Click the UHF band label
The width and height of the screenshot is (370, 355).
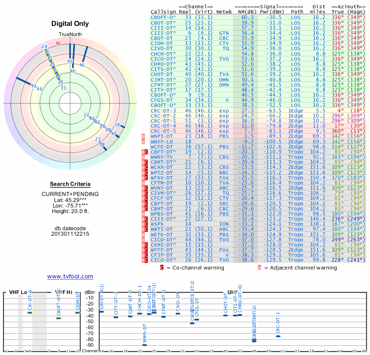coord(233,292)
